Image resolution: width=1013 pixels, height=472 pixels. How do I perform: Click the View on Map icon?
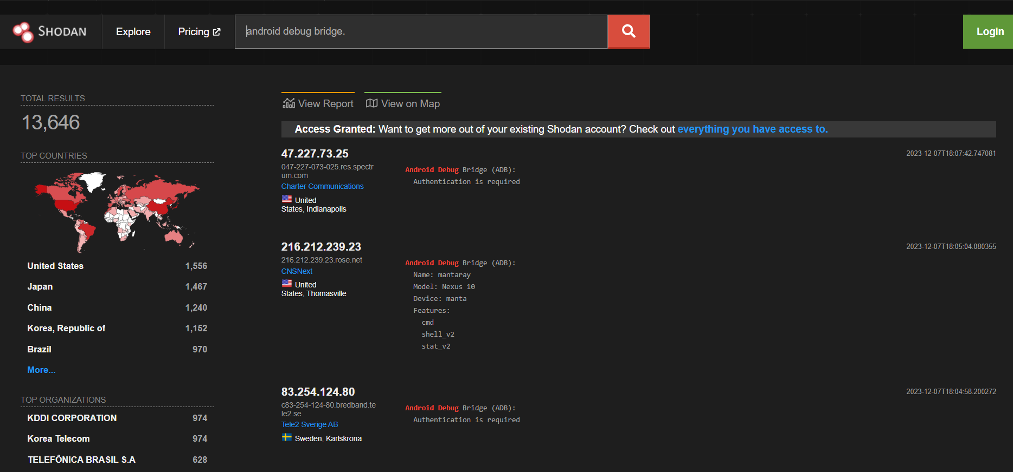(x=371, y=103)
